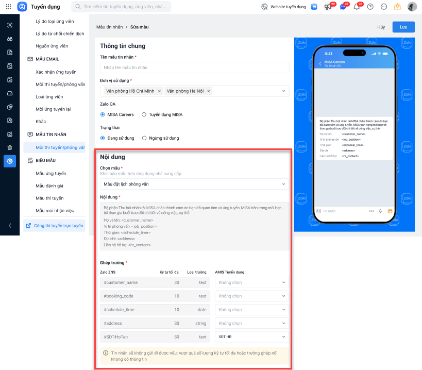Focus the top search bar field
This screenshot has height=370, width=422.
click(121, 7)
